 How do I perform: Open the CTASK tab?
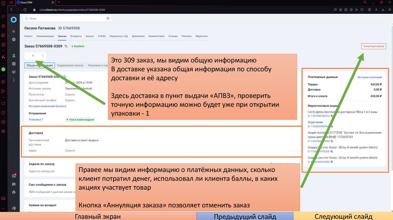coord(101,36)
